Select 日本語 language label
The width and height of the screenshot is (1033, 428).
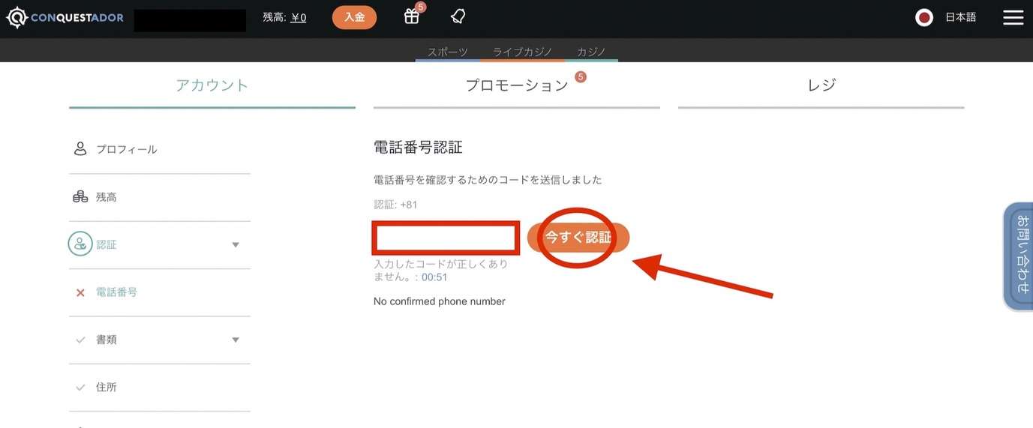(961, 17)
